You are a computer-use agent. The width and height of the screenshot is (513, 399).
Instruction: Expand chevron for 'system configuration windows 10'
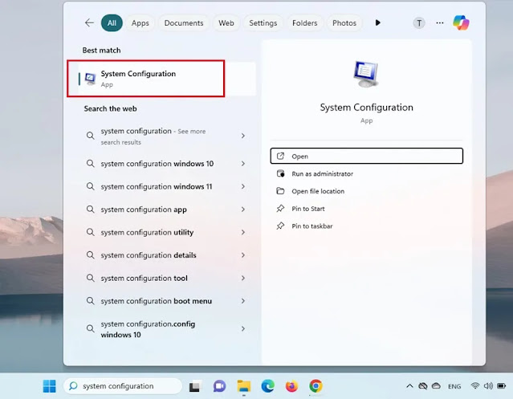(x=243, y=164)
